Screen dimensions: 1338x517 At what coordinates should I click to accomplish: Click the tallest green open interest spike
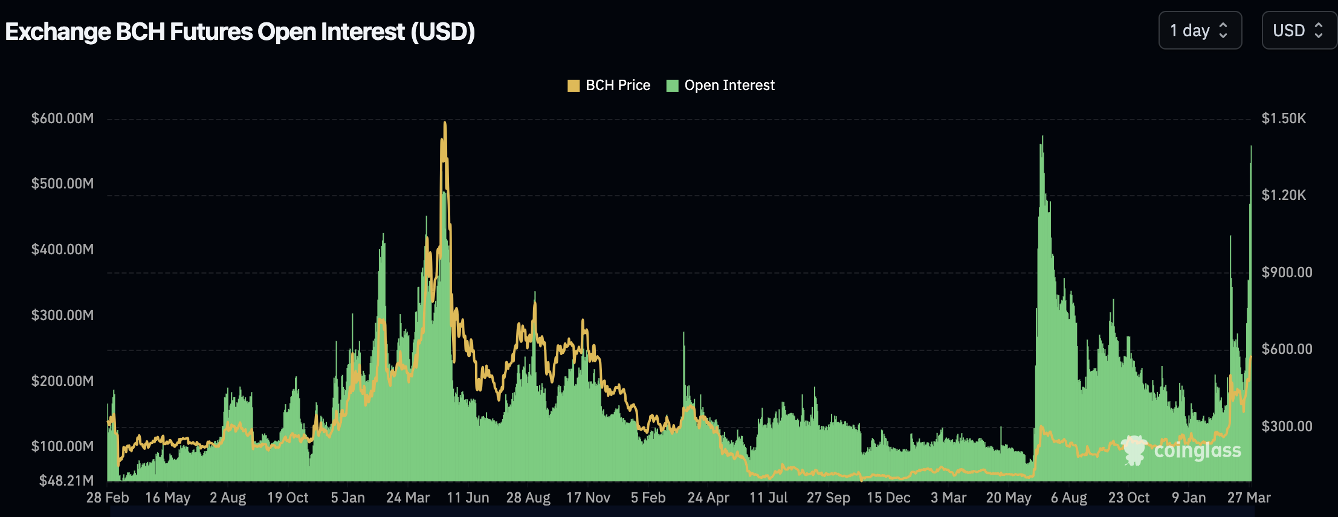pos(1042,140)
